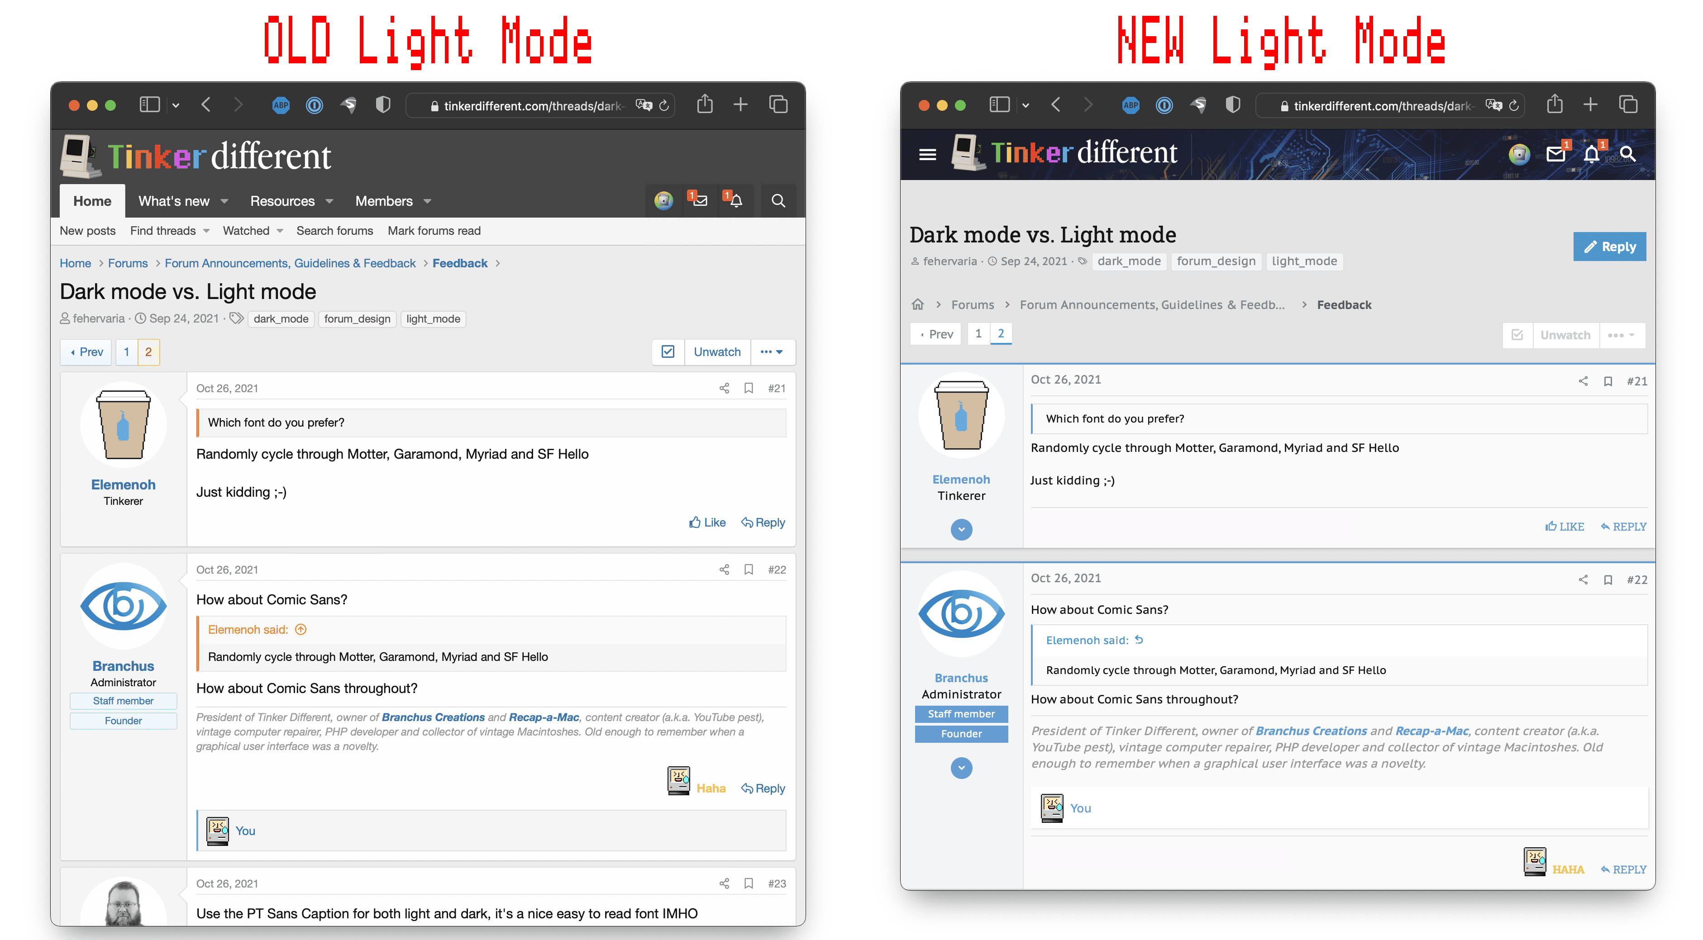Viewport: 1703px width, 940px height.
Task: Click the home breadcrumb icon in new light mode
Action: coord(918,304)
